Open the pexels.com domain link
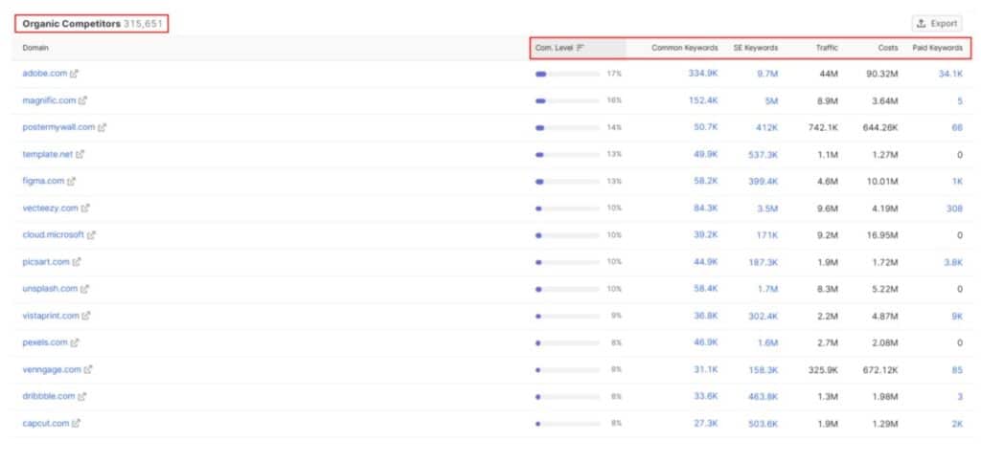Screen dimensions: 981x462 tap(45, 342)
